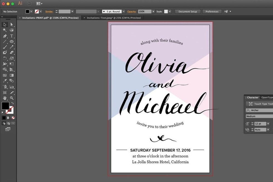
Task: Choose the Magic Wand tool
Action: (x=5, y=30)
